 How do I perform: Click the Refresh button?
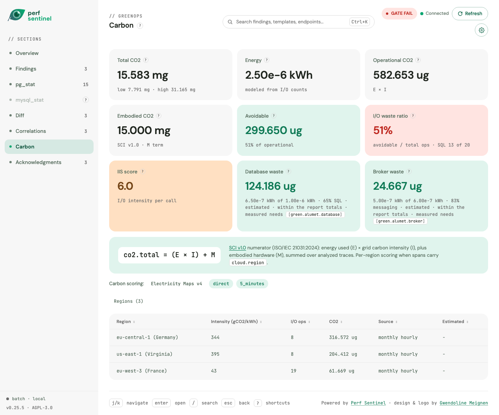[x=470, y=14]
